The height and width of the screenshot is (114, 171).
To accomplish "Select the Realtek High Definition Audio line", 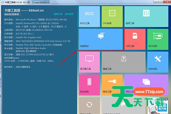I will pyautogui.click(x=25, y=48).
